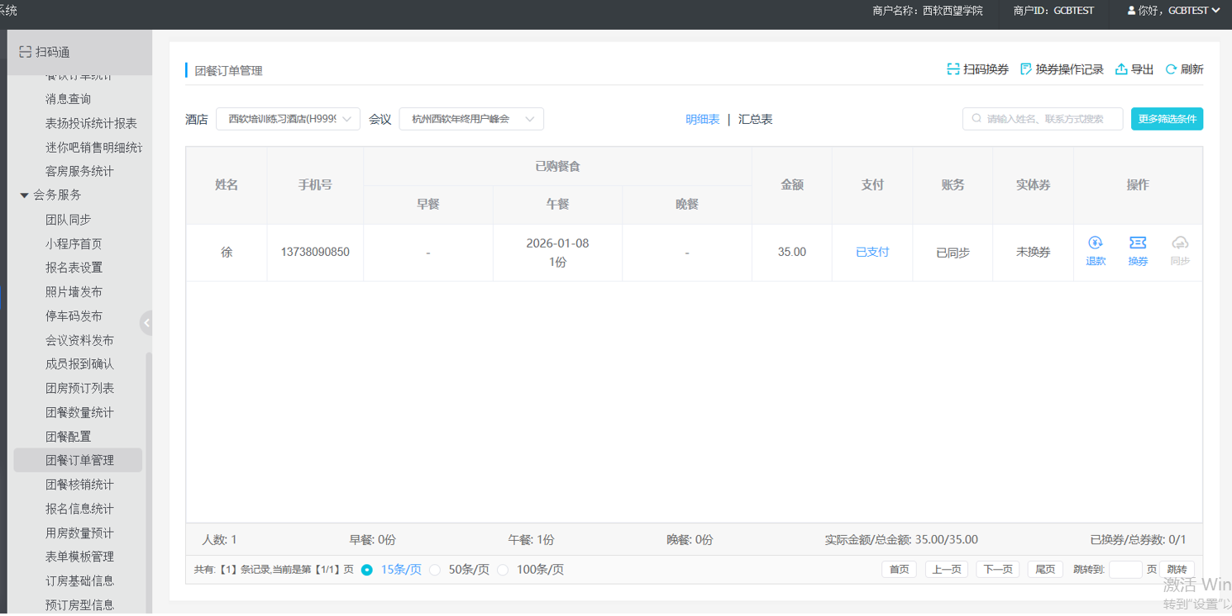The width and height of the screenshot is (1232, 616).
Task: Select the 100条/页 radio option
Action: click(503, 570)
